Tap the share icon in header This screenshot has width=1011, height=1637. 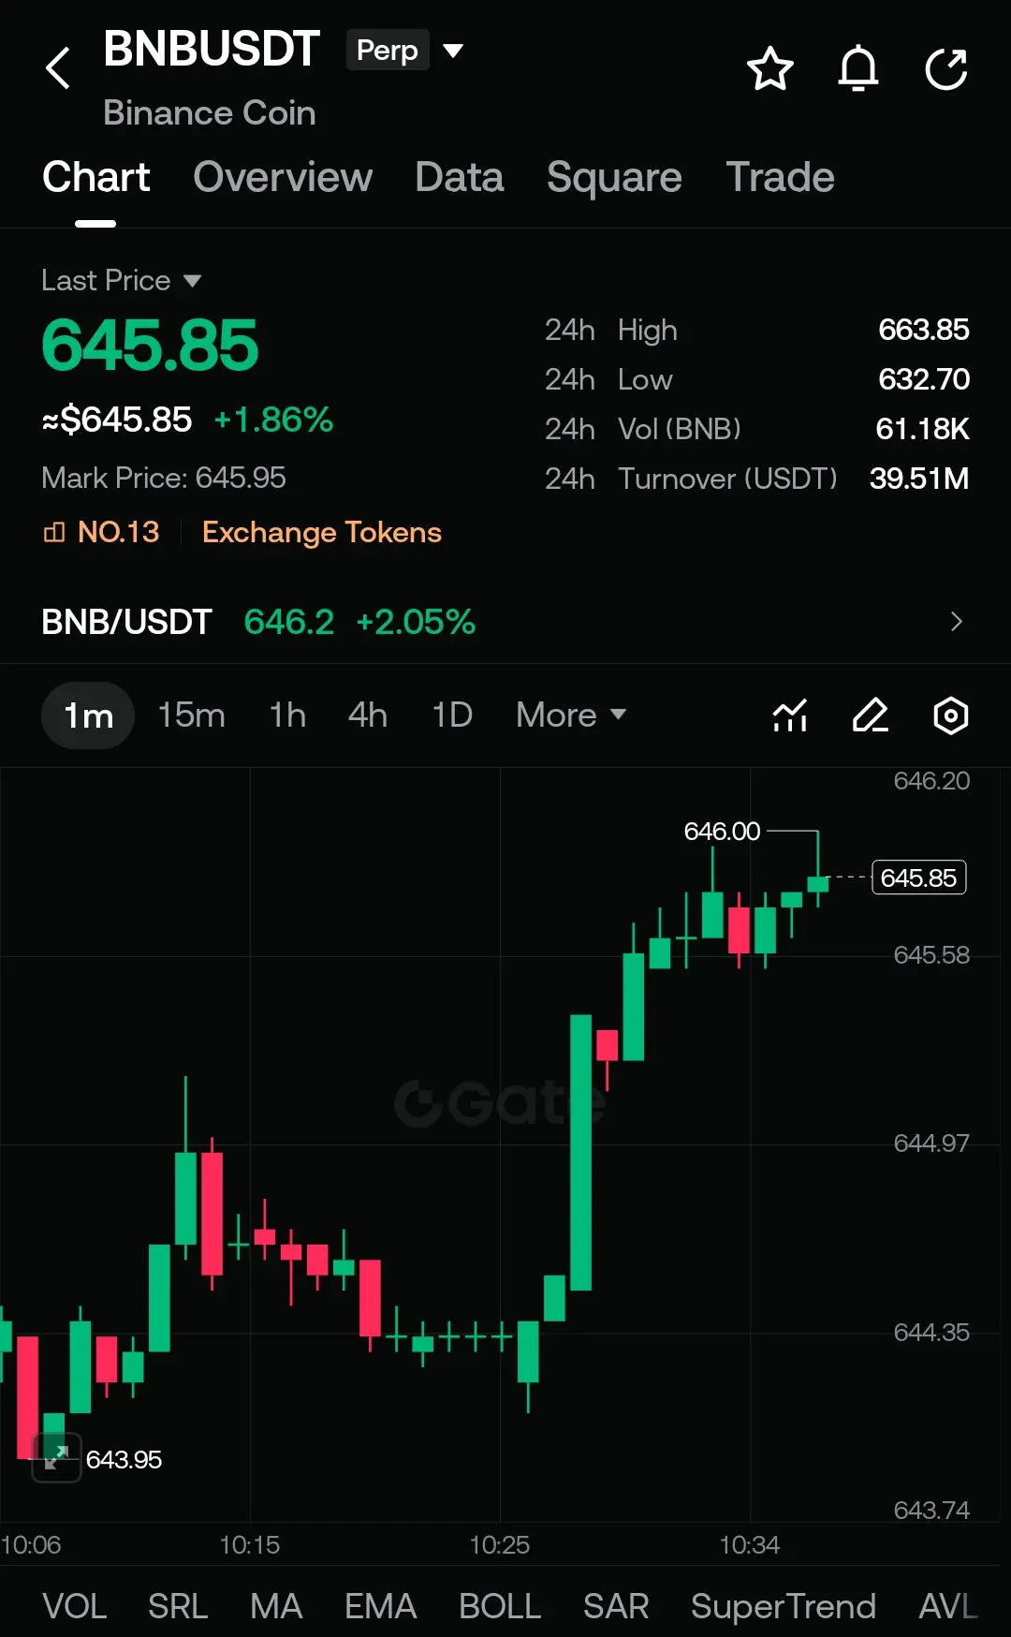[x=945, y=68]
